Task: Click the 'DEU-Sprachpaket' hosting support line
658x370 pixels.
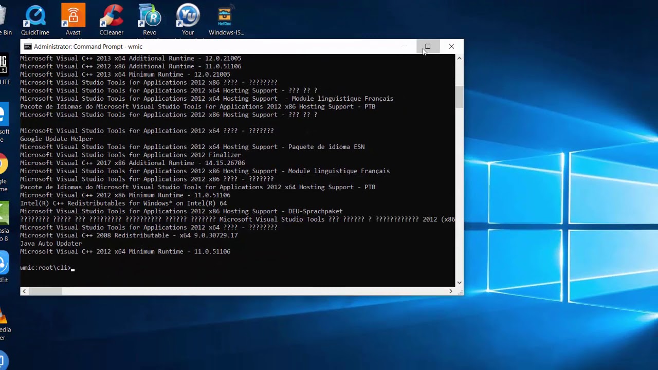Action: [x=181, y=211]
